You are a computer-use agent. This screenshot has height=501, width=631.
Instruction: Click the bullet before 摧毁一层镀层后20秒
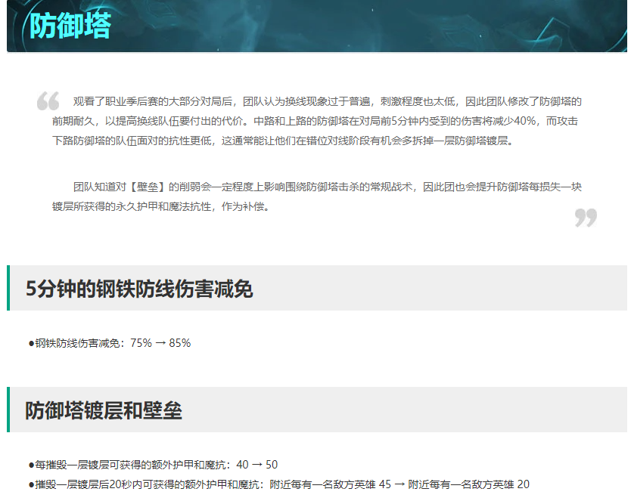pyautogui.click(x=32, y=484)
